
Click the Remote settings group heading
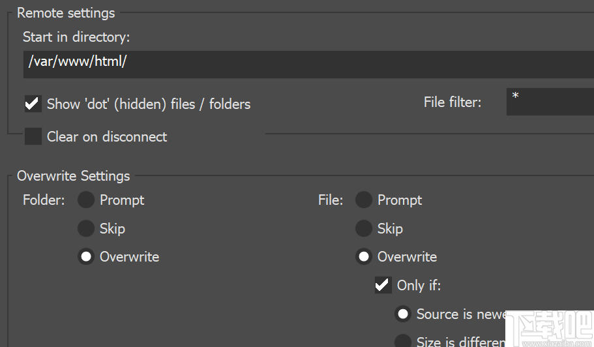pyautogui.click(x=66, y=12)
